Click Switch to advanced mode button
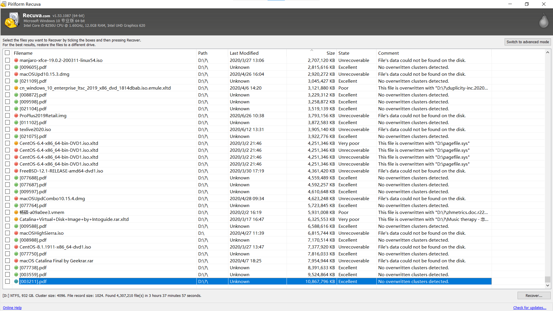This screenshot has height=311, width=553. (x=528, y=42)
